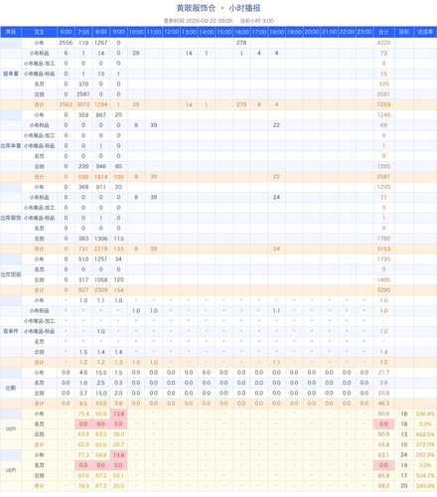Select the total cell 1495
This screenshot has width=437, height=497.
tap(383, 280)
